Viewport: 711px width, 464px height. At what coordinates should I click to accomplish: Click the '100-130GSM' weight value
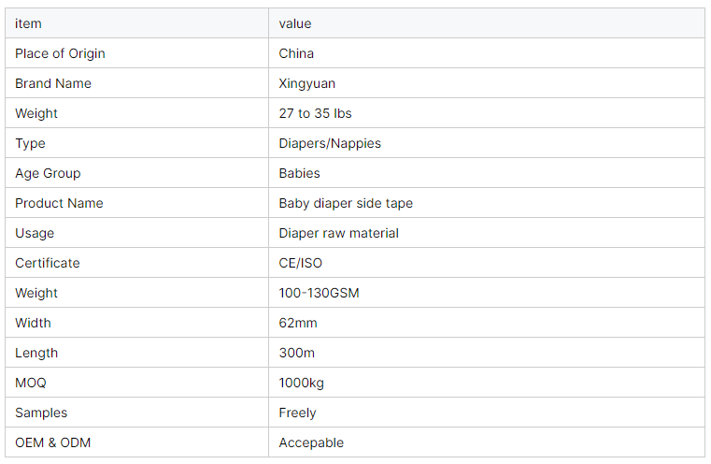(319, 293)
